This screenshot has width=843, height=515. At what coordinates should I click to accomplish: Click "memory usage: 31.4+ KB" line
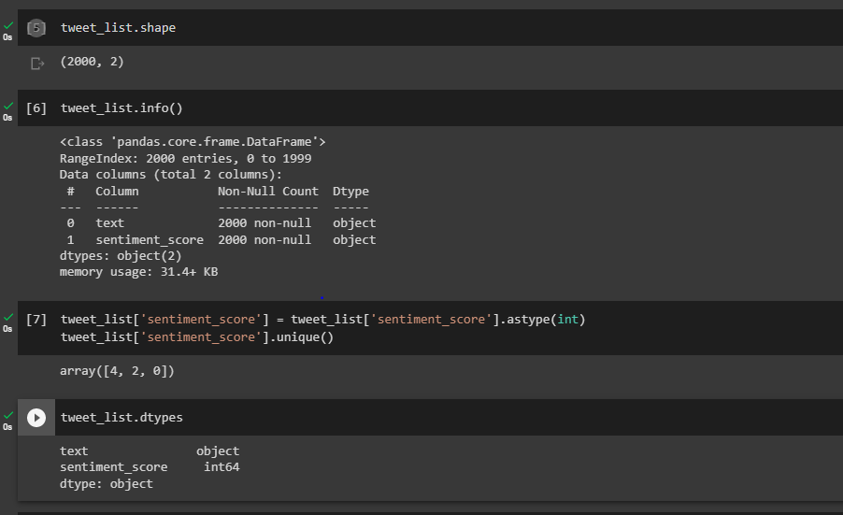point(138,272)
